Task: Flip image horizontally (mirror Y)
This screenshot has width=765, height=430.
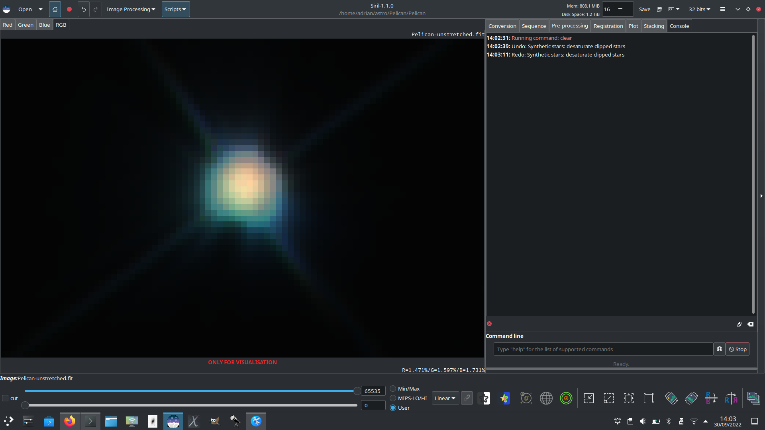Action: tap(731, 398)
